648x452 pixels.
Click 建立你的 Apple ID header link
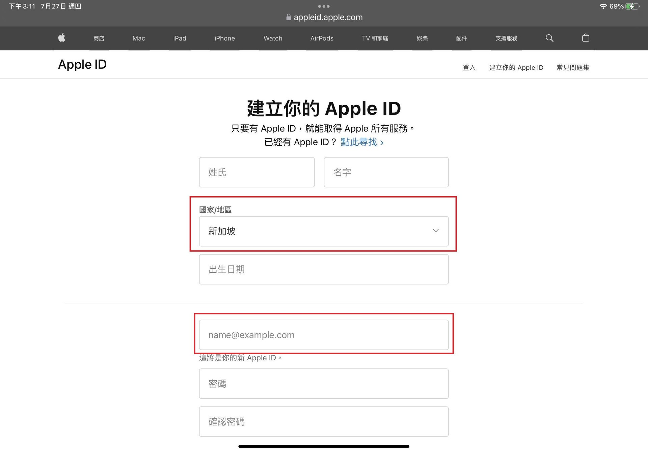pos(516,68)
